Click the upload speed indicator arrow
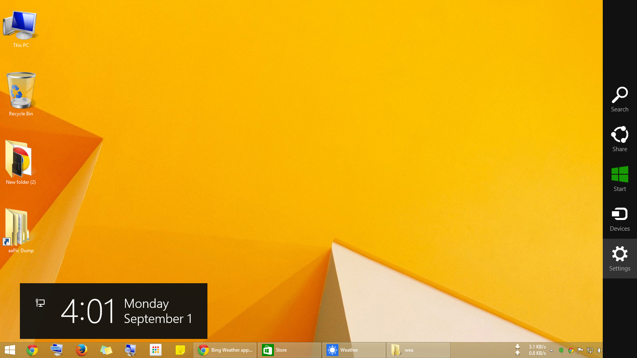 point(517,353)
